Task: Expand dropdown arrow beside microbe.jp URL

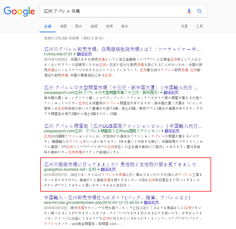Action: [142, 202]
